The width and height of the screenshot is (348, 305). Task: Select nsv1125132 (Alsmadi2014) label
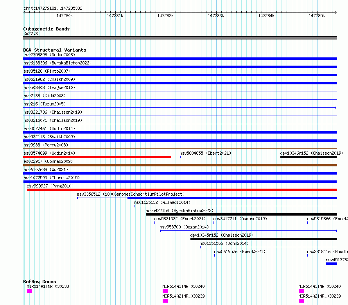pyautogui.click(x=162, y=202)
